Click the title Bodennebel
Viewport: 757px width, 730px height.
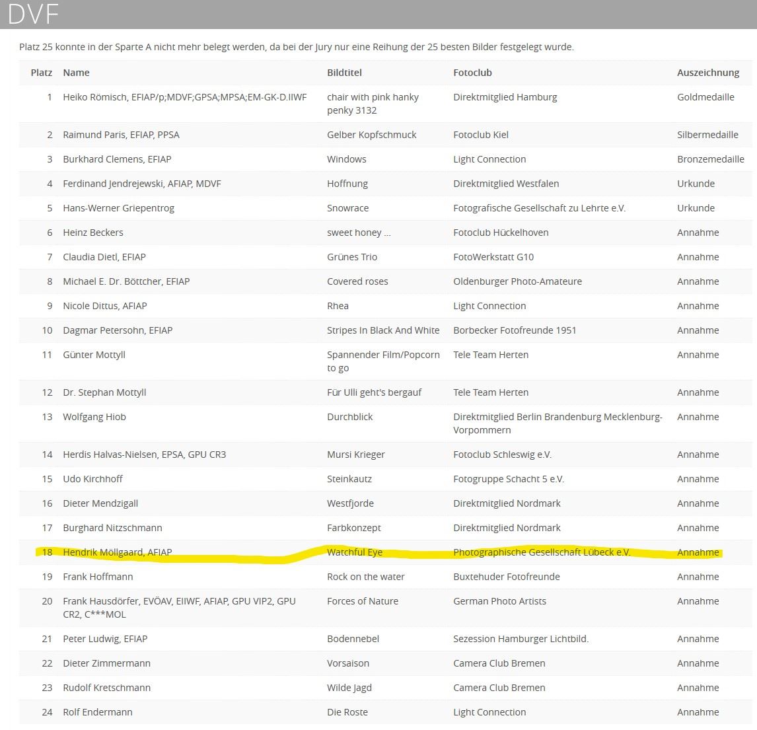(353, 639)
